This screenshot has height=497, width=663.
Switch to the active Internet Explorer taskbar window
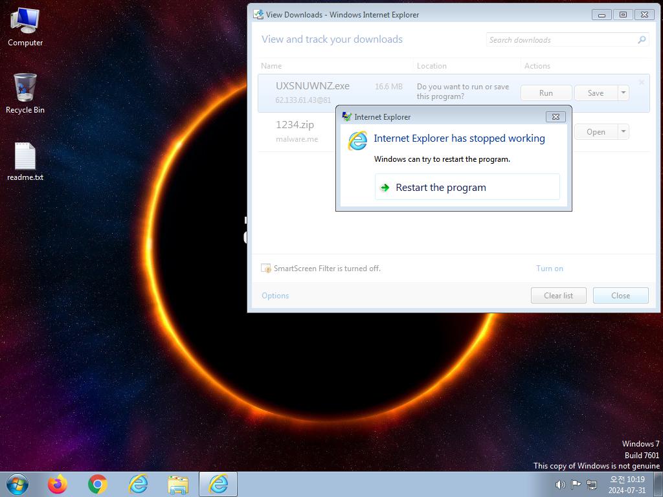tap(218, 484)
